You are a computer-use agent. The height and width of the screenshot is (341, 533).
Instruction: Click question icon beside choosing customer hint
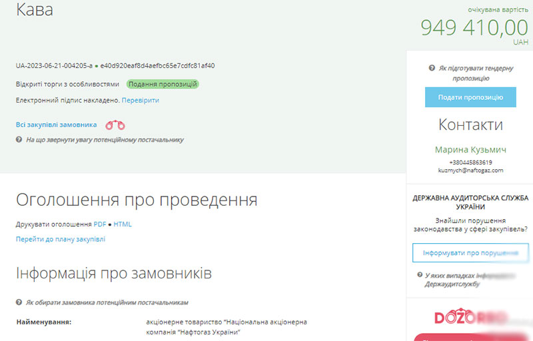pos(19,302)
